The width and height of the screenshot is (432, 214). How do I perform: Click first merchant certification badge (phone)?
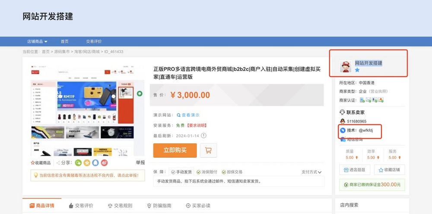tap(362, 100)
